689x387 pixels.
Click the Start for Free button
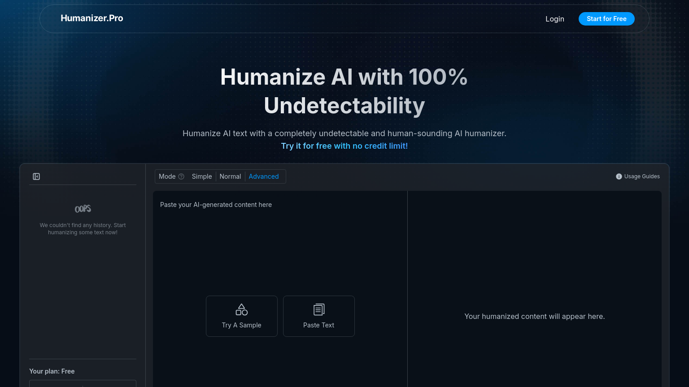pos(606,19)
